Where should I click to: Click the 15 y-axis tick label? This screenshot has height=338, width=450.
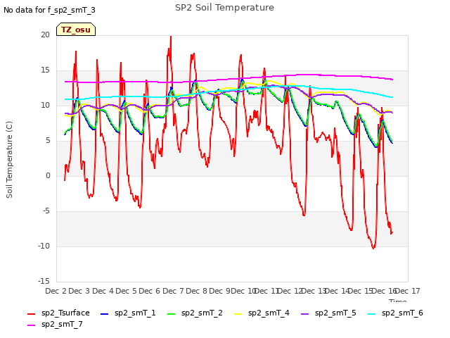click(x=45, y=70)
